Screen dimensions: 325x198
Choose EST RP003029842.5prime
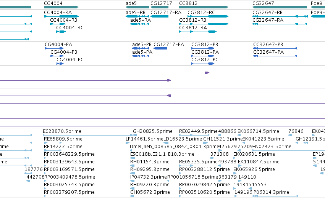204,185
